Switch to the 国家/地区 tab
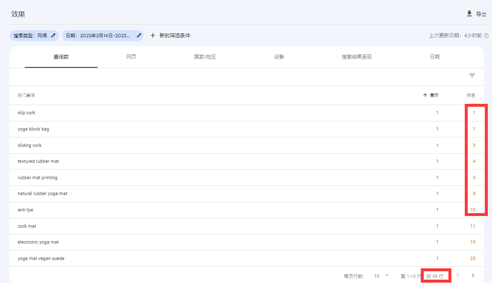This screenshot has height=283, width=492. (205, 57)
